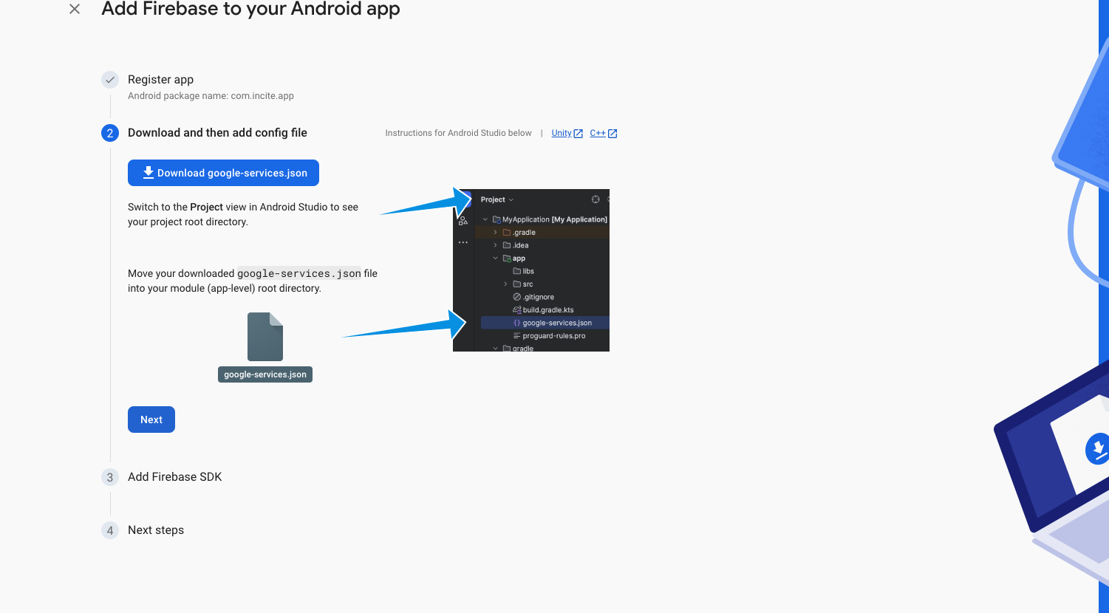The image size is (1109, 613).
Task: Collapse the app folder in project tree
Action: [495, 258]
